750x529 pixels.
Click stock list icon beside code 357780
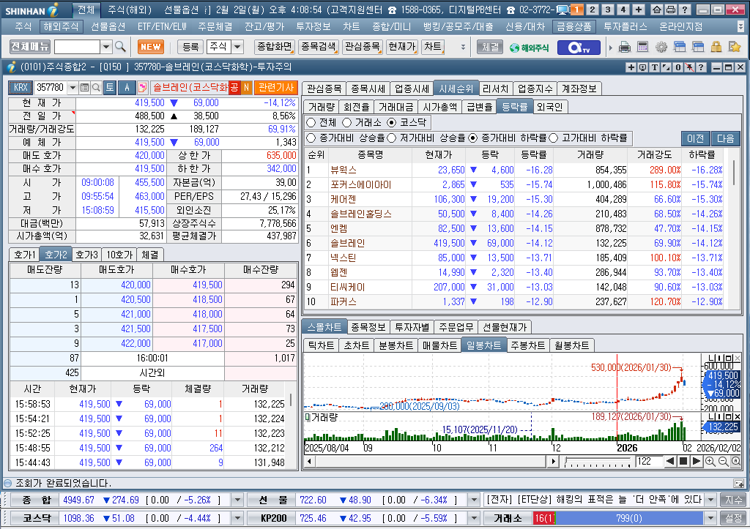click(x=85, y=88)
